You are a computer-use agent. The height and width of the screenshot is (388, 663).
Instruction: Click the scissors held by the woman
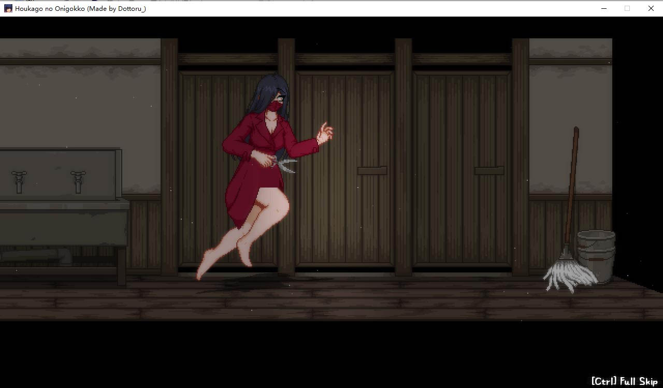pos(286,165)
